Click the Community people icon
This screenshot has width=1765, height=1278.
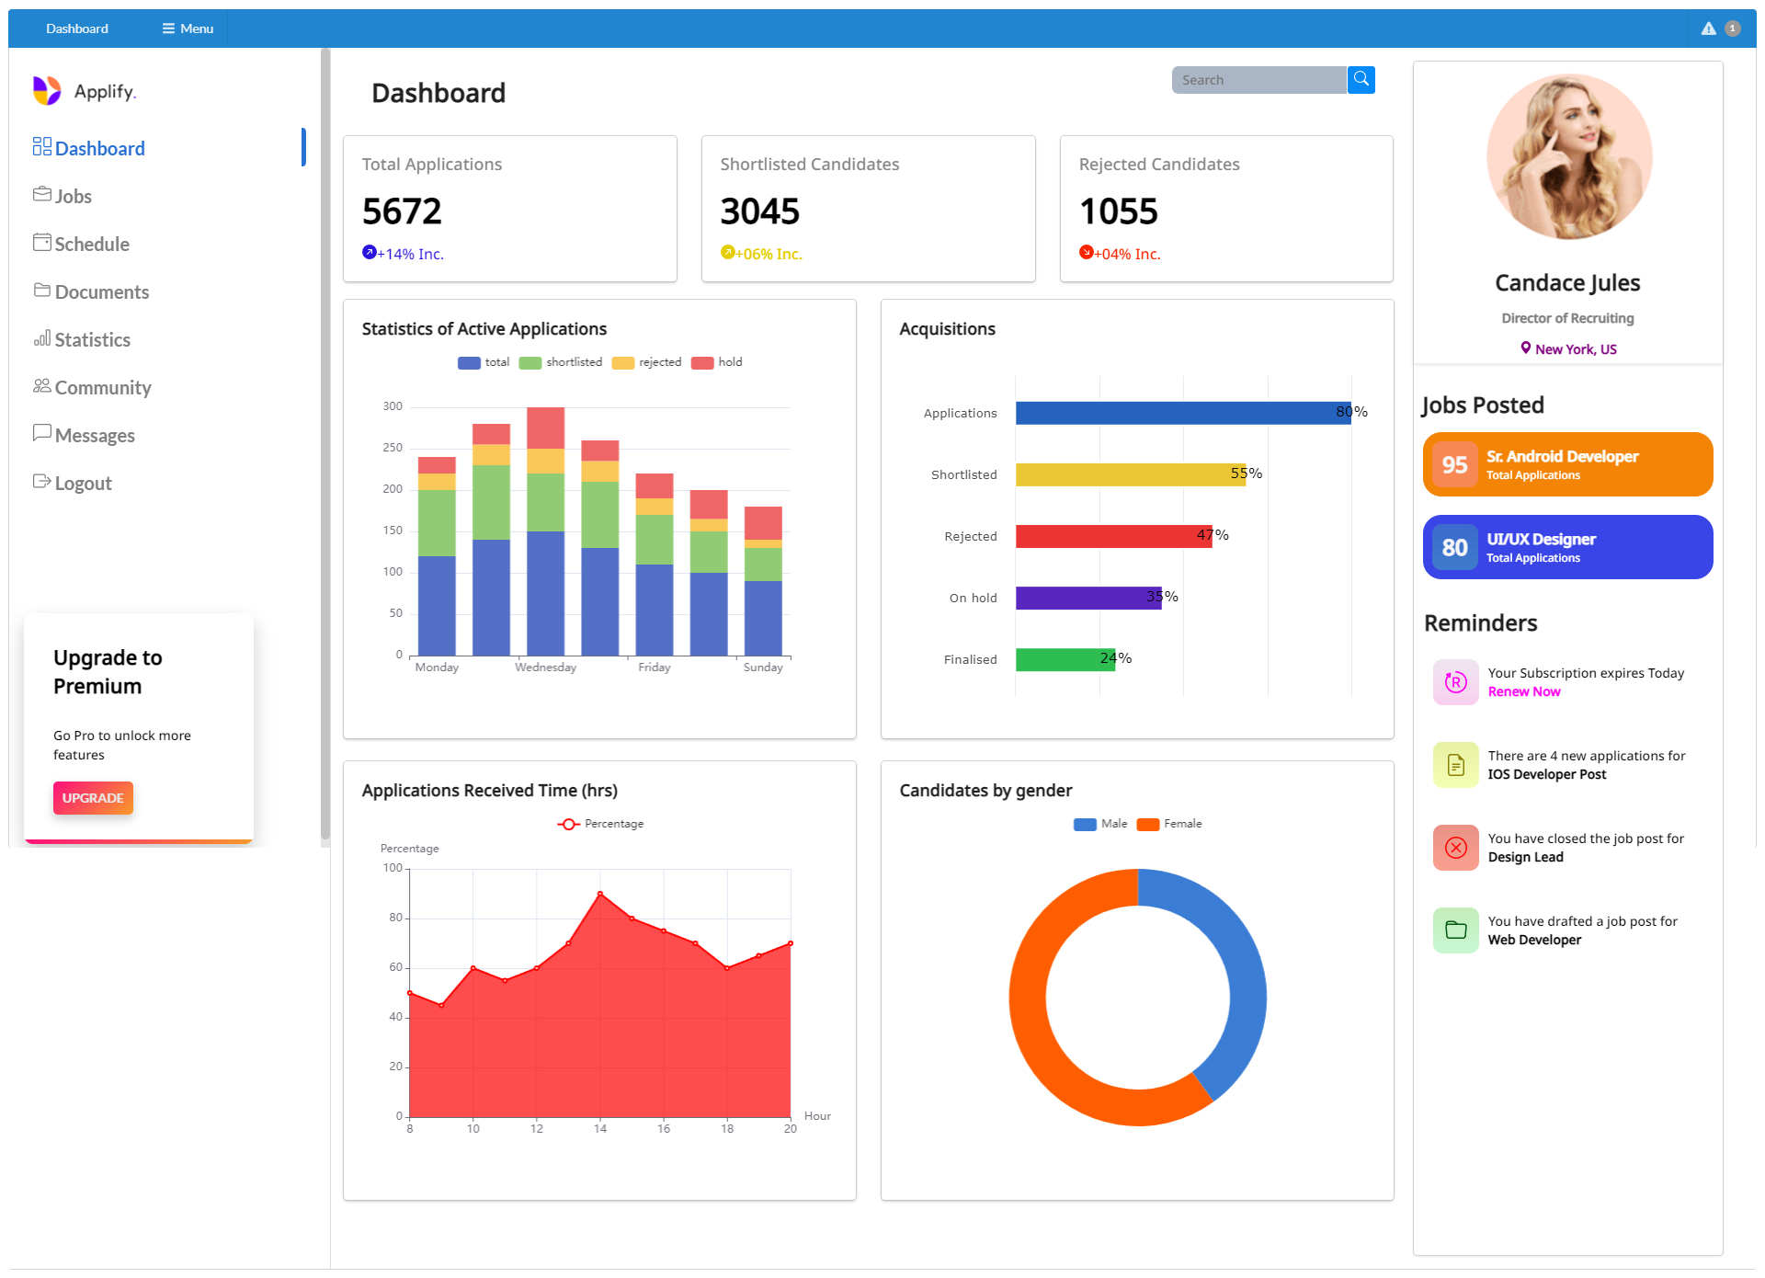pyautogui.click(x=42, y=385)
